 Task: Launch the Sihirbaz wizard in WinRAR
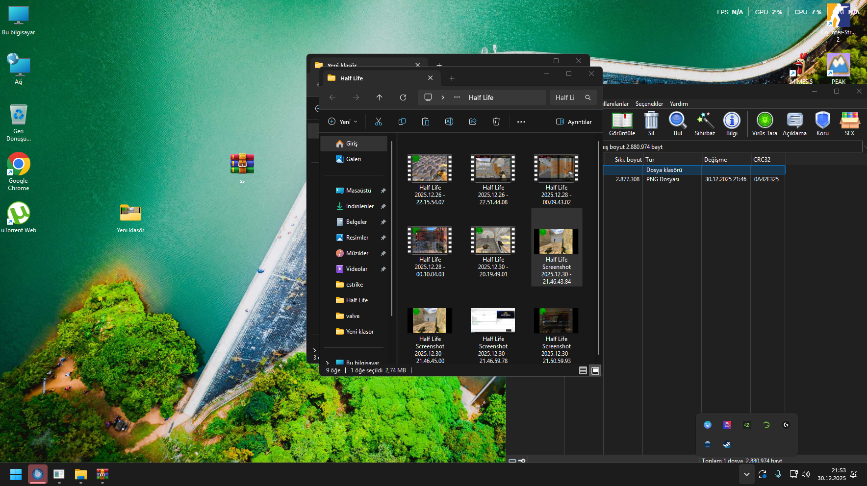point(705,123)
